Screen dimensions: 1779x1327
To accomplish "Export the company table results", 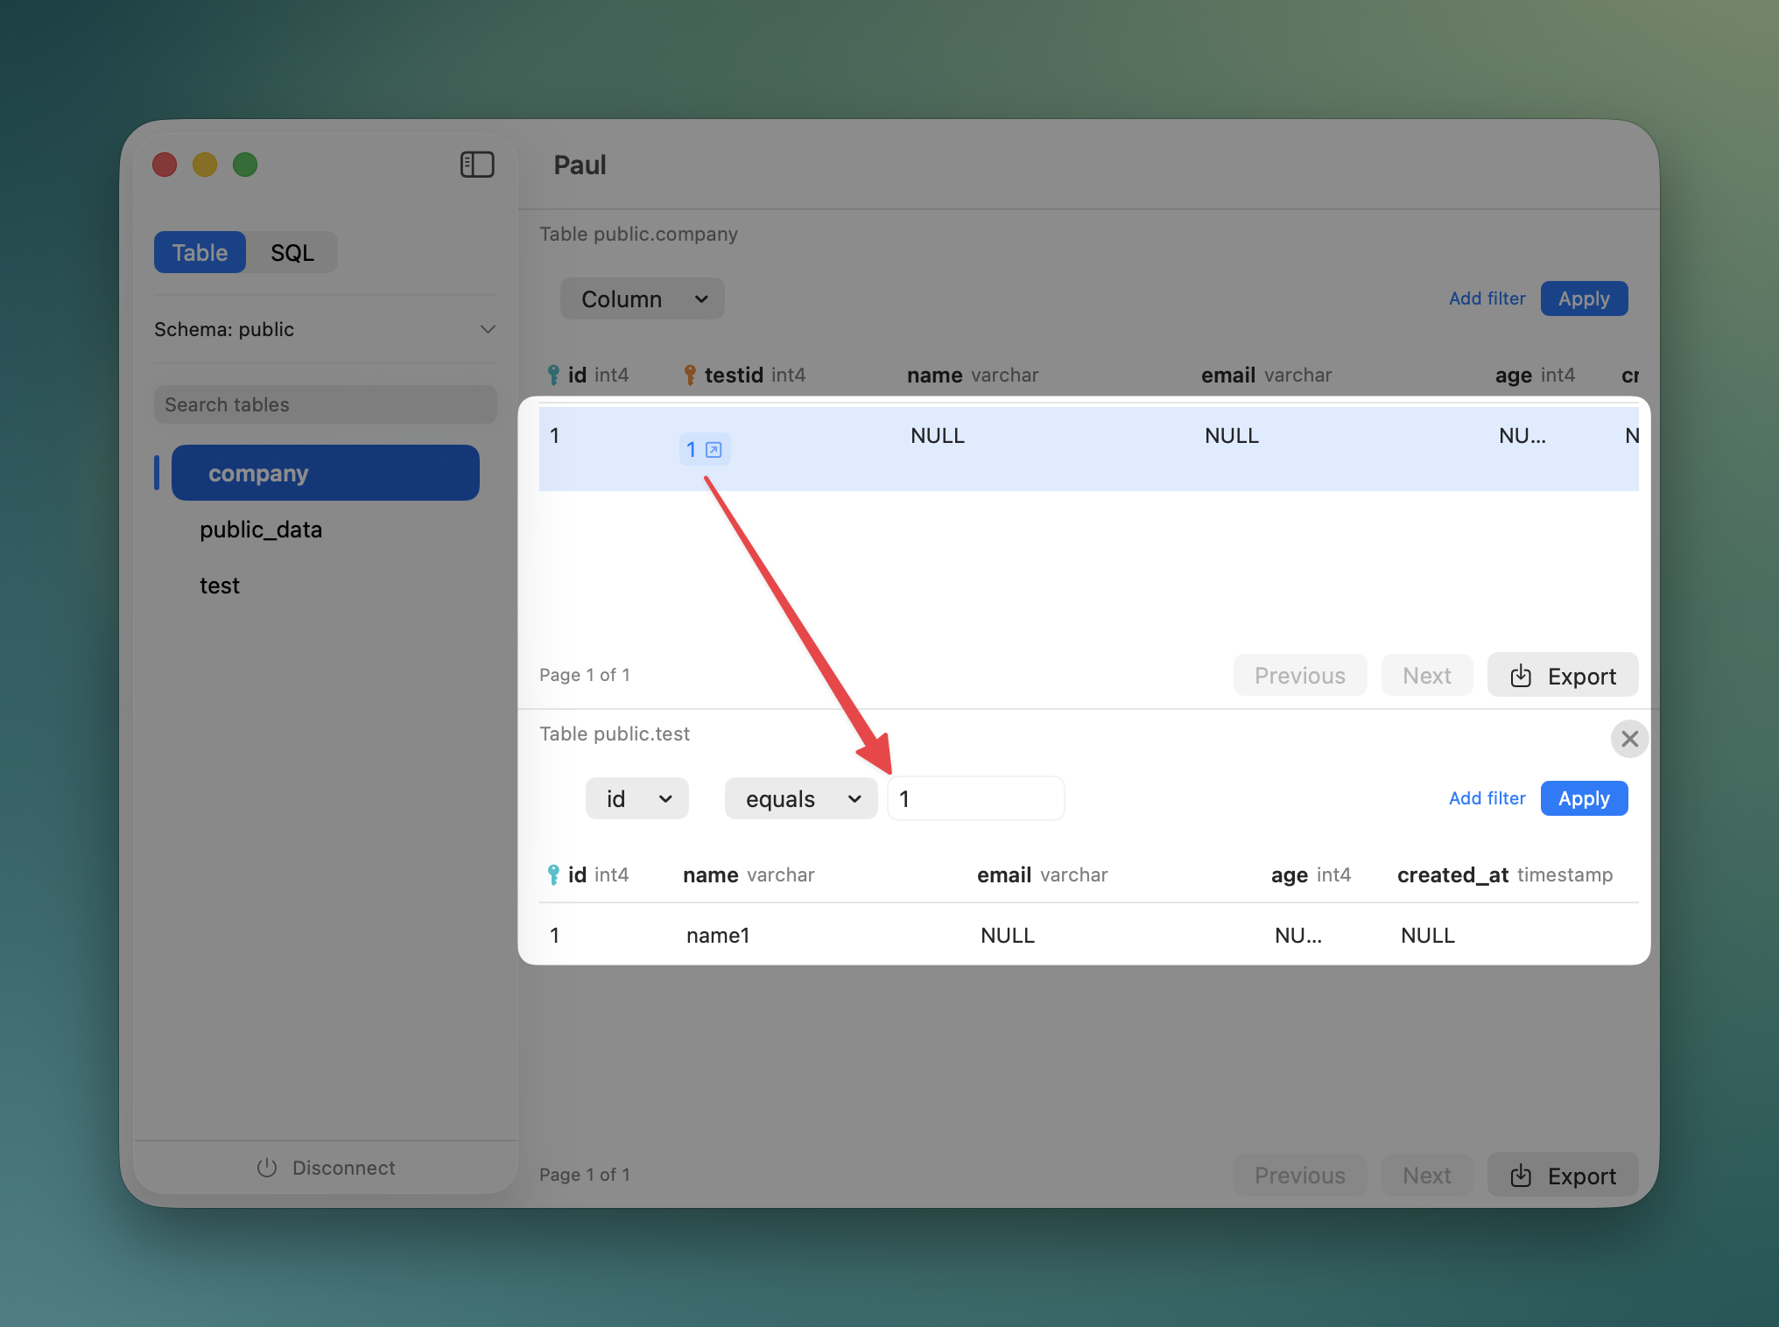I will click(1562, 675).
